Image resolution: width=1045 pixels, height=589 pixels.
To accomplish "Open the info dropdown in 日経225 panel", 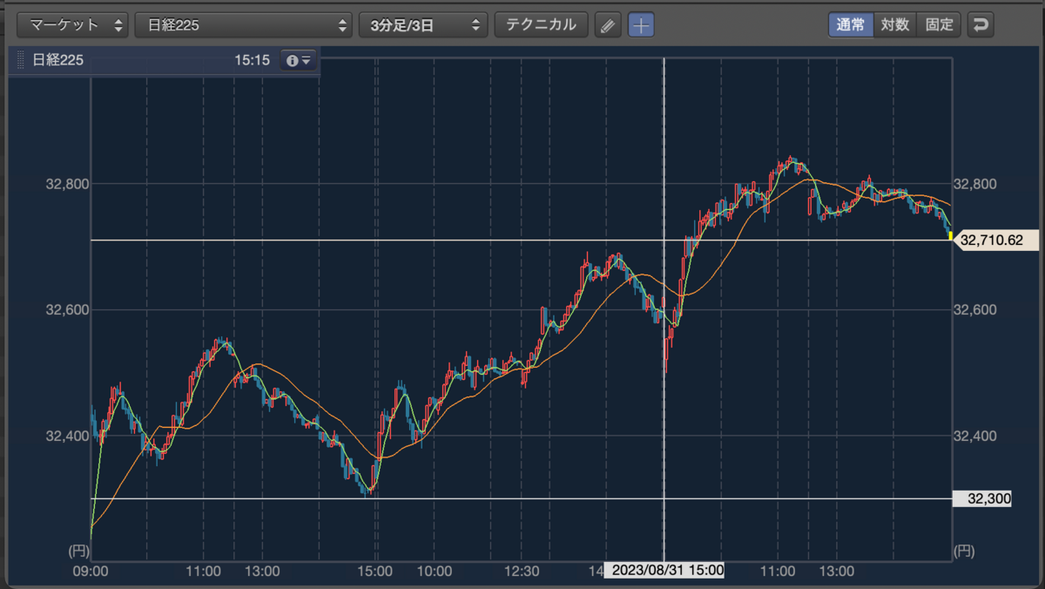I will click(x=298, y=60).
